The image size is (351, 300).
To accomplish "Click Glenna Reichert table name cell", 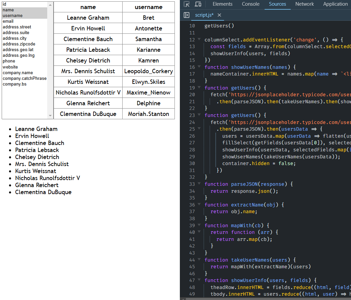I will [x=88, y=103].
